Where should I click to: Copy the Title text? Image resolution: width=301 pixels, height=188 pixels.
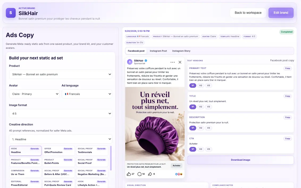287,96
